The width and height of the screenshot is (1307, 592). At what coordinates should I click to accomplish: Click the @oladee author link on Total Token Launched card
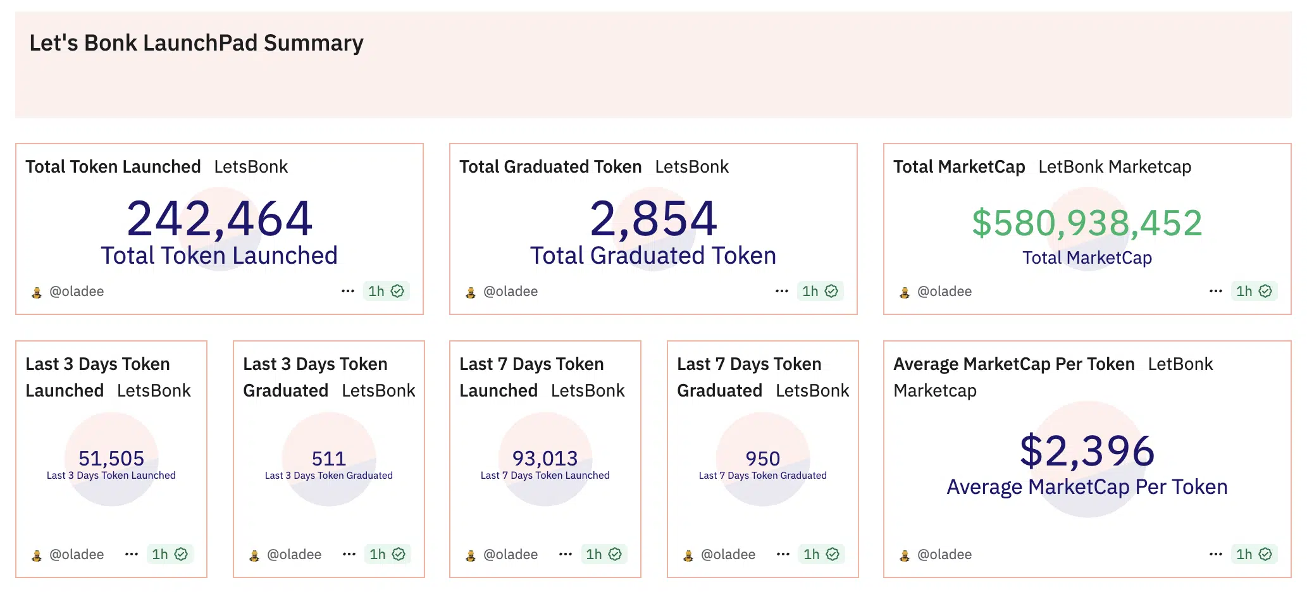[77, 291]
